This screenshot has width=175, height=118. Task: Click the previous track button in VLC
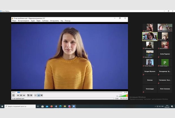point(18,96)
